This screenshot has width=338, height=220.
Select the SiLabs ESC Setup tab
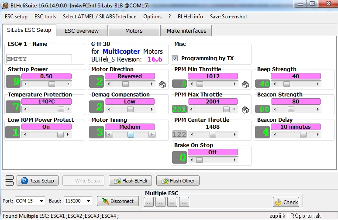click(29, 30)
